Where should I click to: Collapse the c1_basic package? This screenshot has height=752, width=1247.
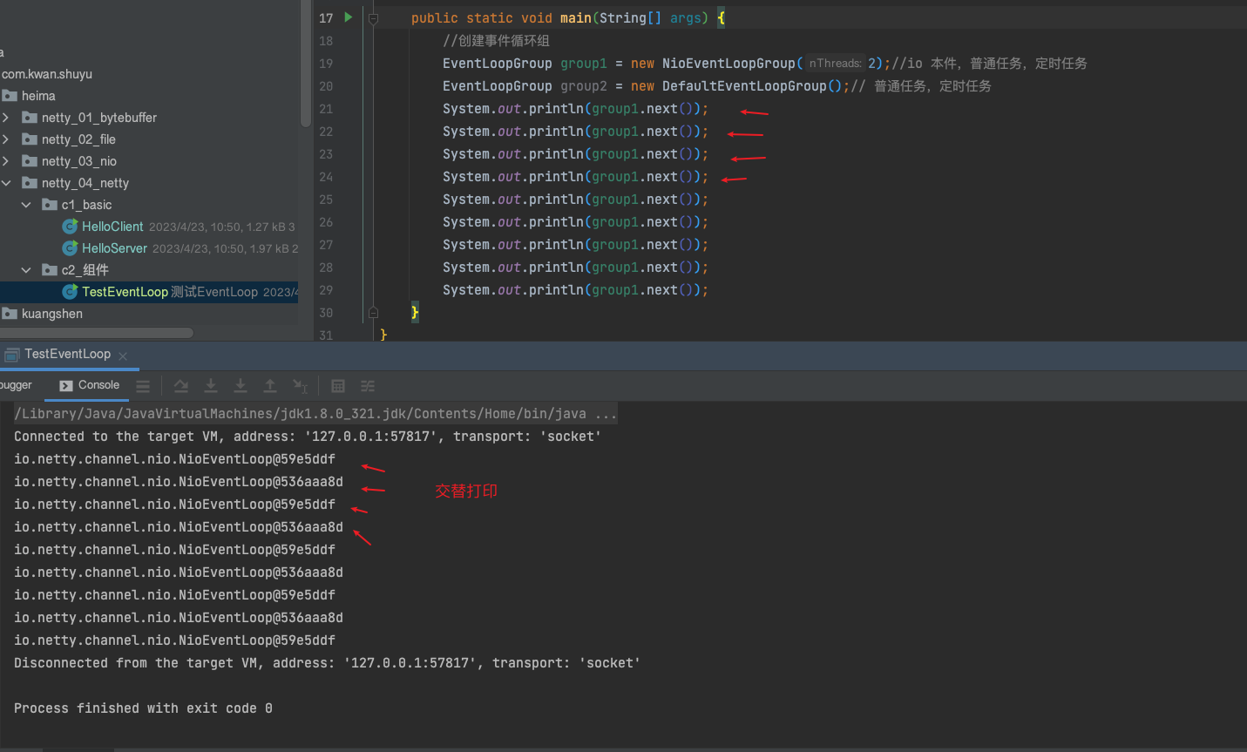click(26, 205)
